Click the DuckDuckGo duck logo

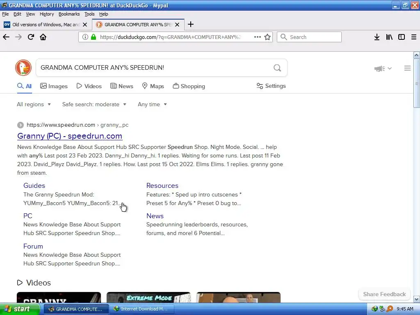[23, 68]
